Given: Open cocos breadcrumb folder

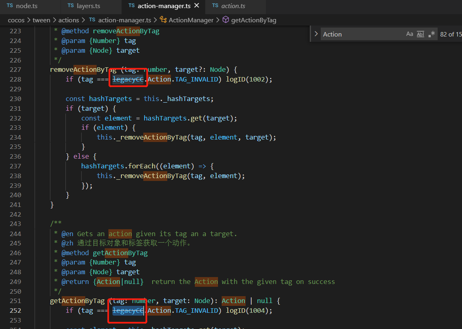Looking at the screenshot, I should pos(16,20).
